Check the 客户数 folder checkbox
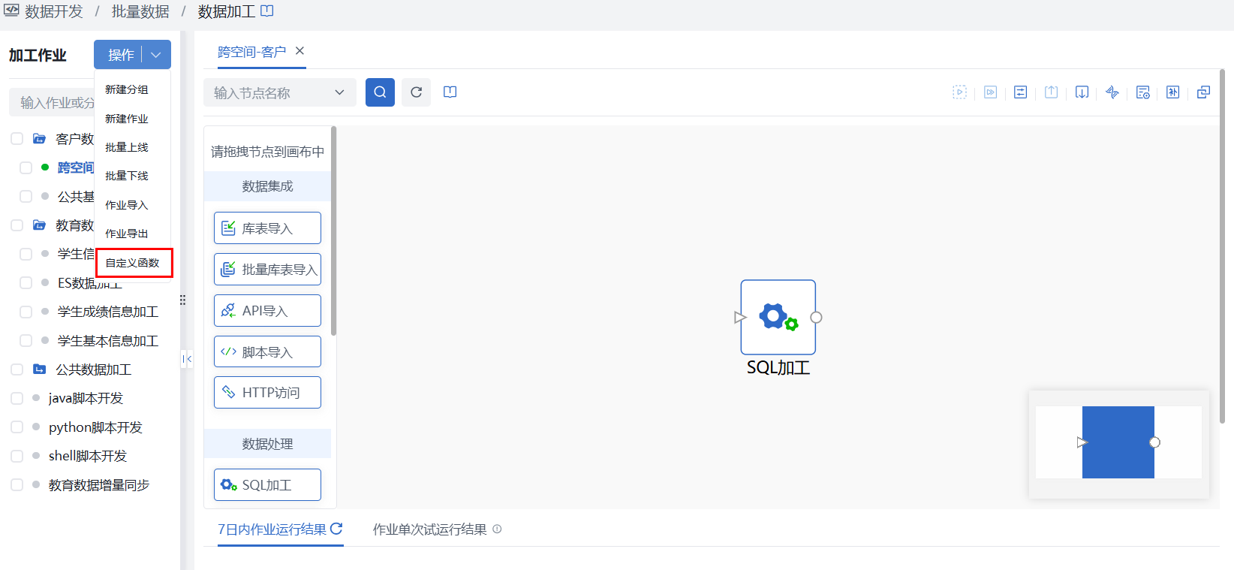 point(17,139)
